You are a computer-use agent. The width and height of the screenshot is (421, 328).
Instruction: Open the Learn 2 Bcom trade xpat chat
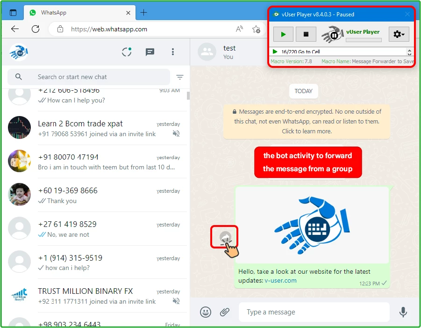[94, 128]
